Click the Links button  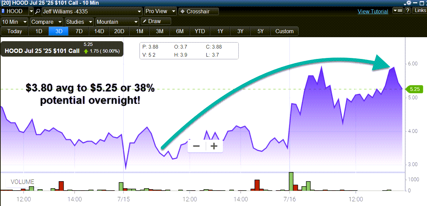tap(420, 11)
